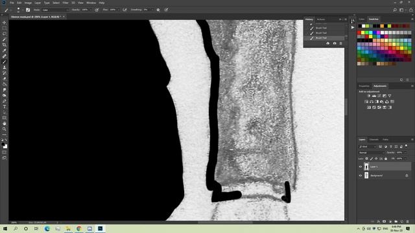Pick the orange recent swatch
The width and height of the screenshot is (415, 233).
point(382,26)
